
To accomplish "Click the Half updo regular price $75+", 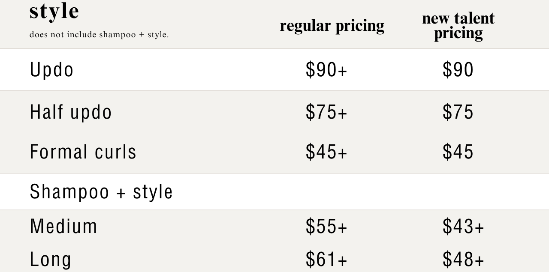I will [x=326, y=112].
